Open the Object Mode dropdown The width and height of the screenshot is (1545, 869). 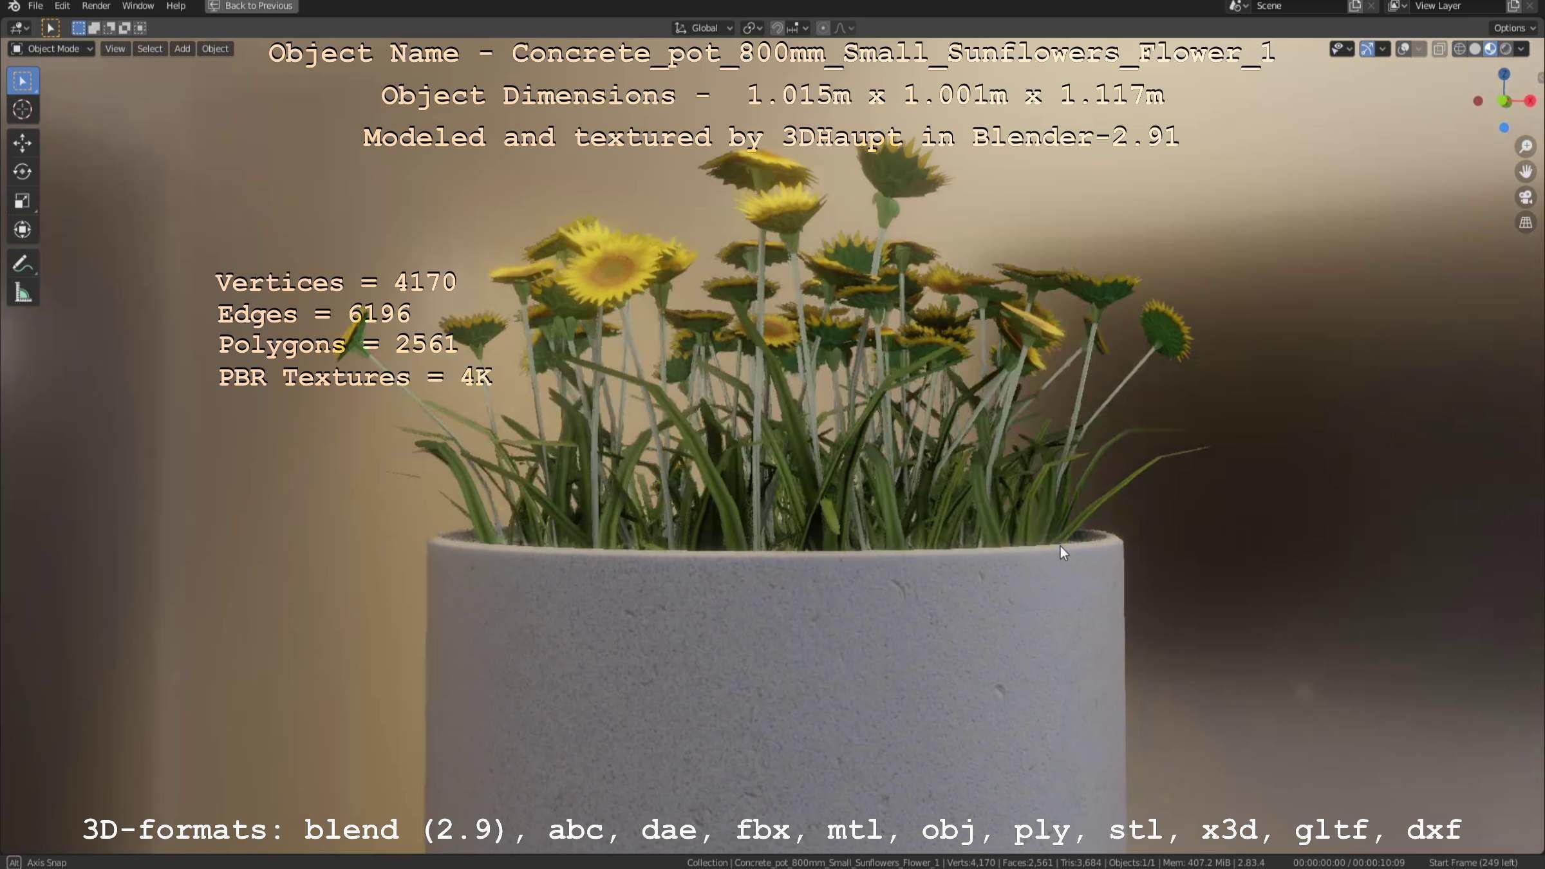pos(52,49)
